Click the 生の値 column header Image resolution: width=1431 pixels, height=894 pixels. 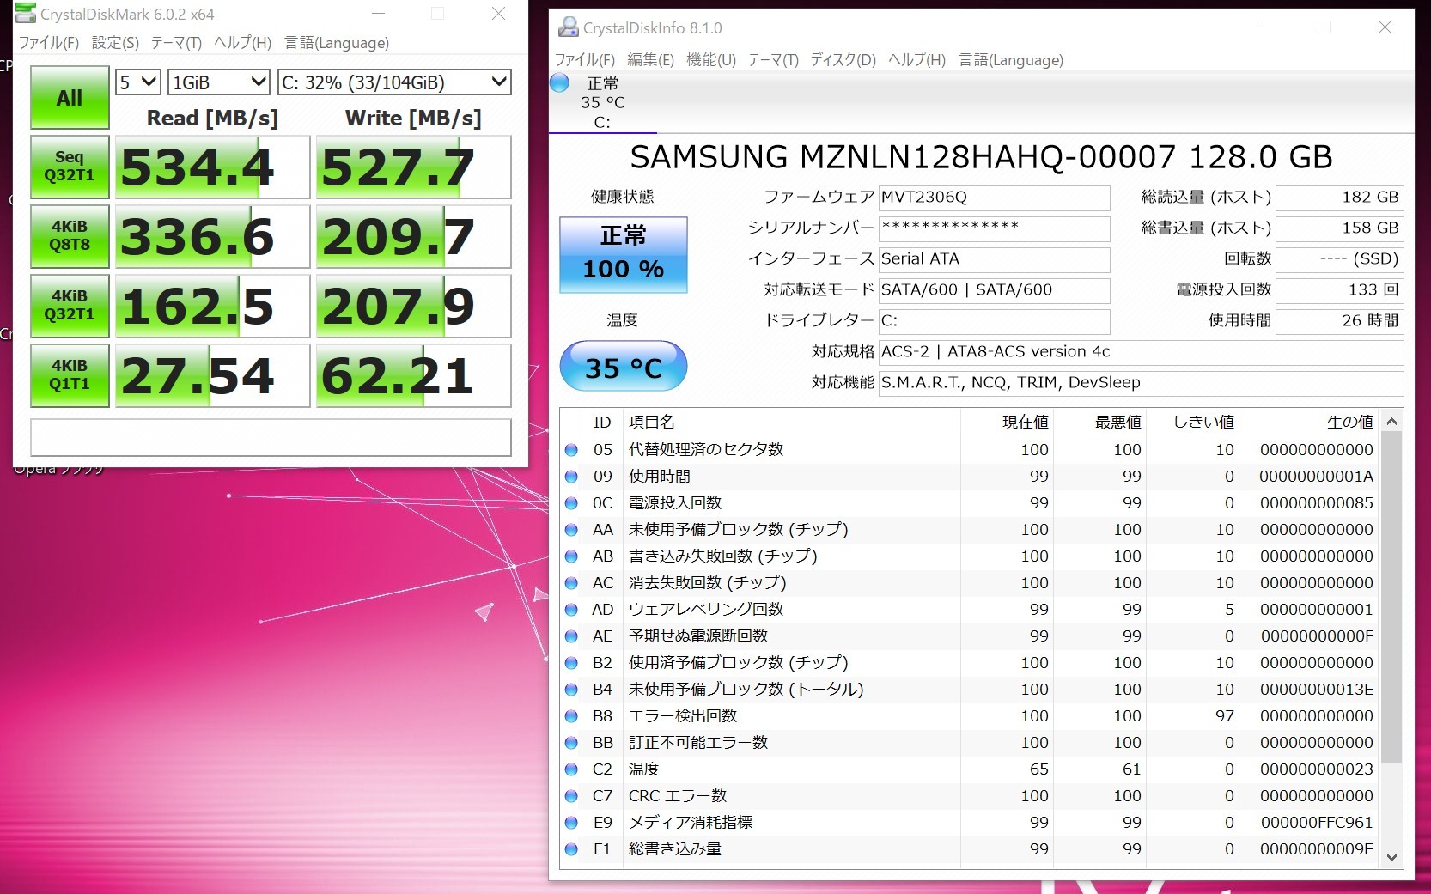point(1309,422)
